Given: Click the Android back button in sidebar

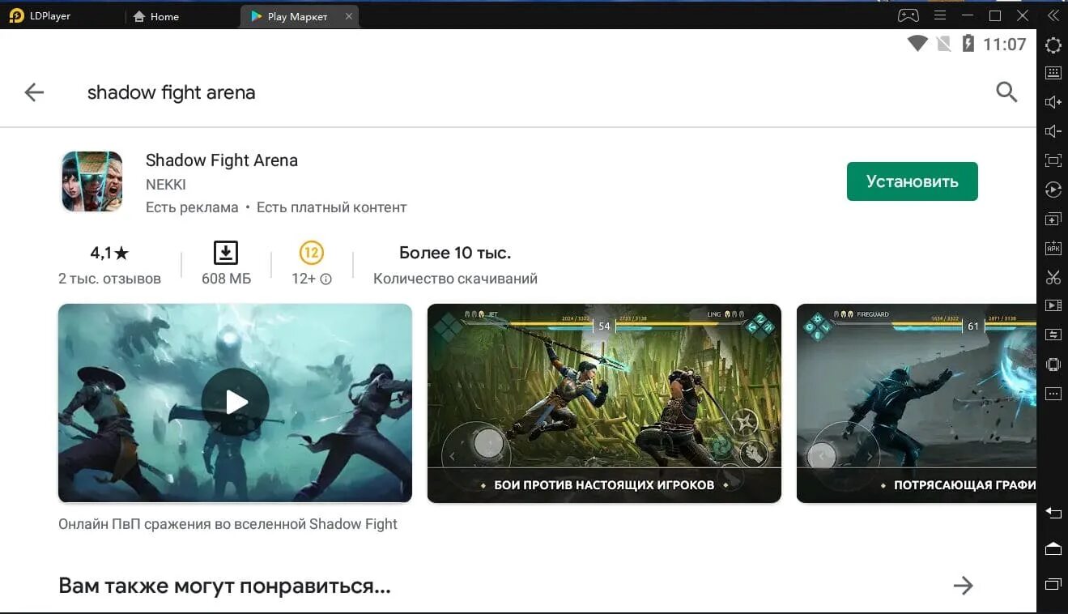Looking at the screenshot, I should (1053, 513).
